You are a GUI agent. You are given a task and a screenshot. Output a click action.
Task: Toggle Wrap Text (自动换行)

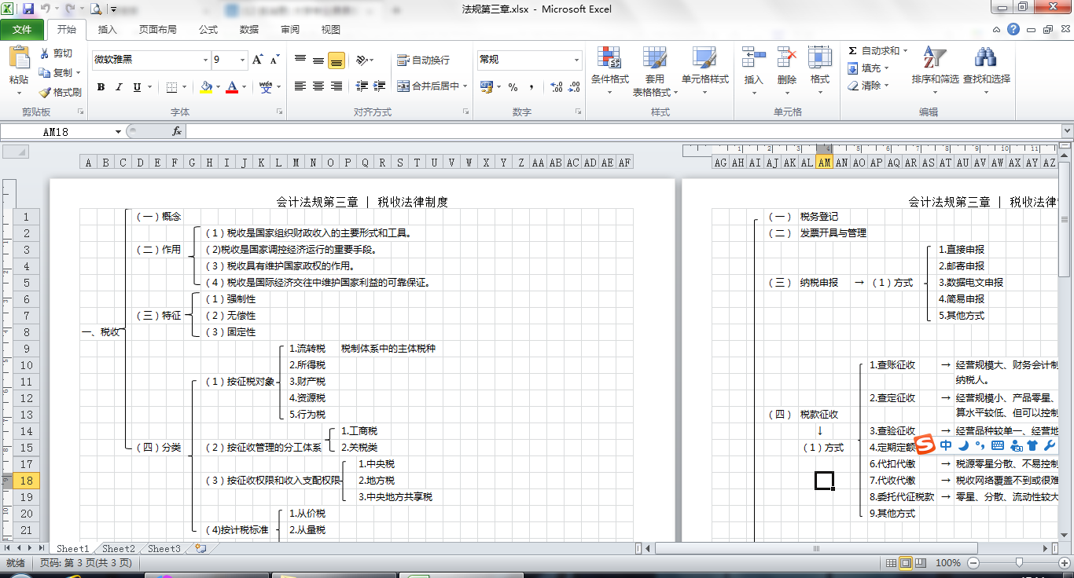tap(424, 60)
